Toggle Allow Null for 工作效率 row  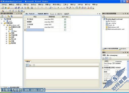point(65,25)
